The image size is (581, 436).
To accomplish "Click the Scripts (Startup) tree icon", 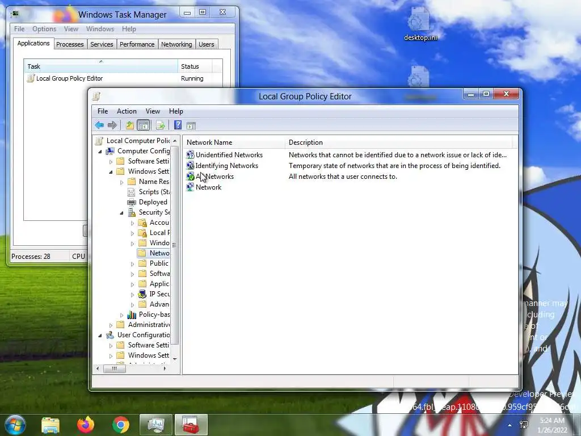I will (132, 192).
